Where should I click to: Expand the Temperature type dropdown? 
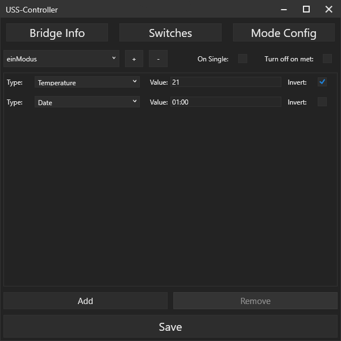(x=87, y=82)
